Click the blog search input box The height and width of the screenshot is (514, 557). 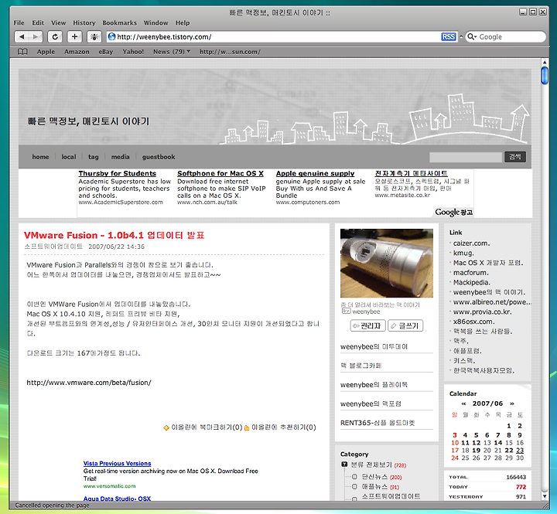(466, 157)
